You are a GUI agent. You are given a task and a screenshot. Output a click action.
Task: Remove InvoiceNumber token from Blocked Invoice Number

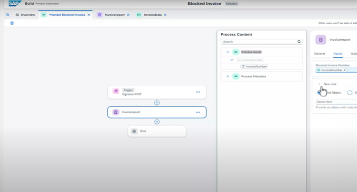tap(345, 70)
